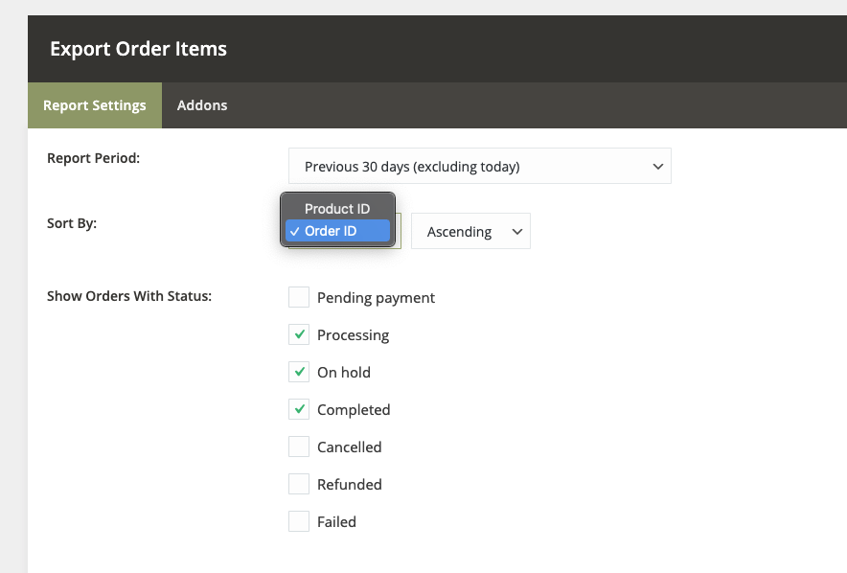
Task: Click the chevron arrow on Report Period
Action: [657, 166]
